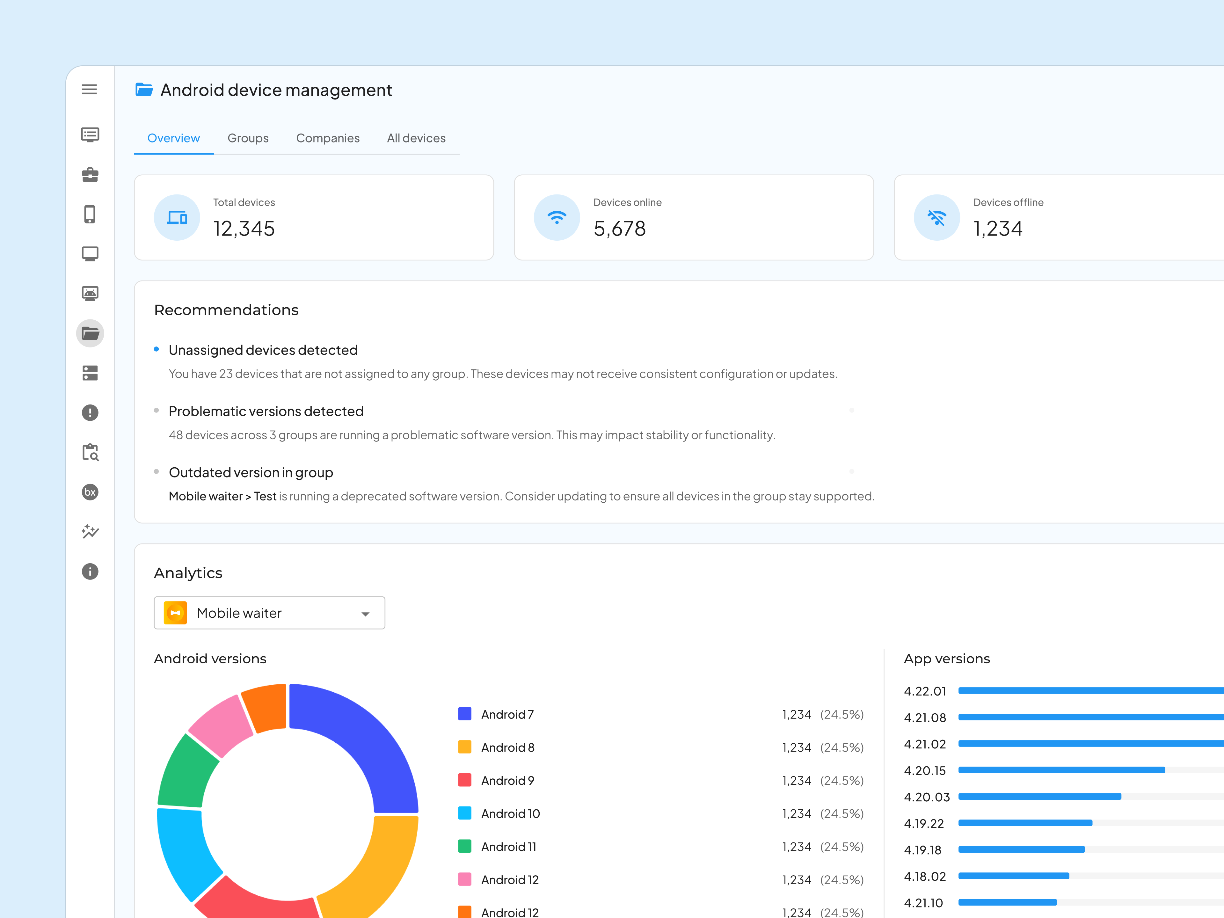Open the server storage sidebar icon

[x=90, y=373]
